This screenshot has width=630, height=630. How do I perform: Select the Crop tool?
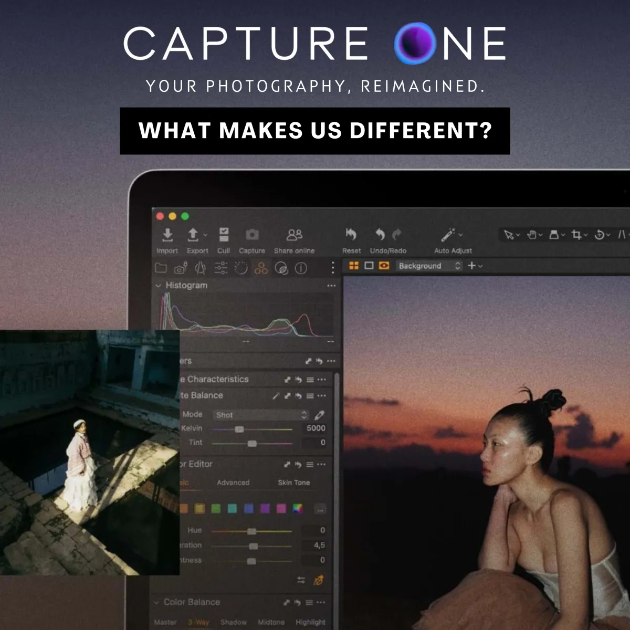coord(576,235)
